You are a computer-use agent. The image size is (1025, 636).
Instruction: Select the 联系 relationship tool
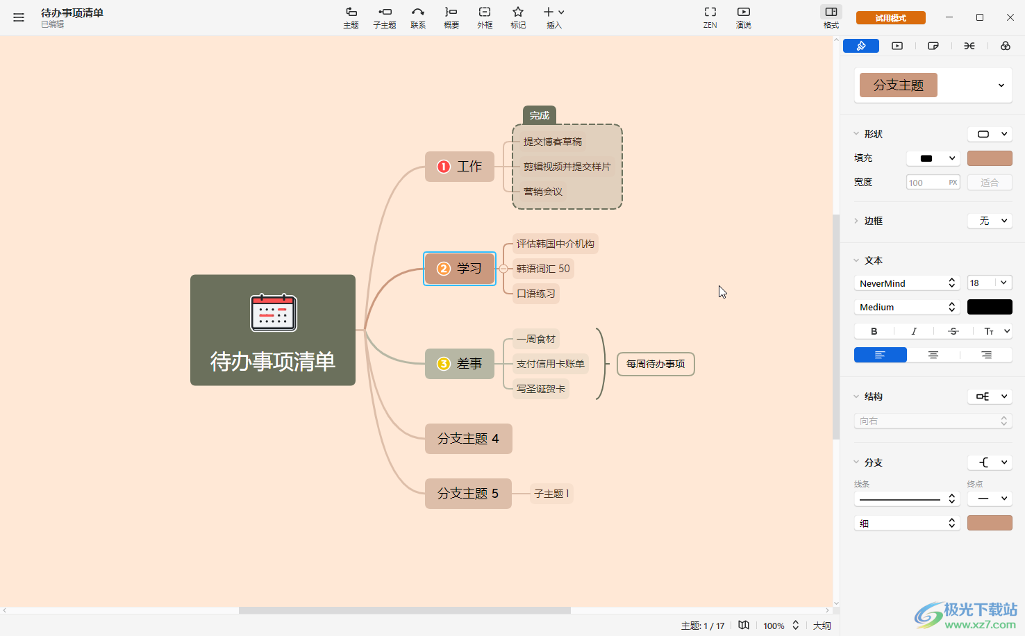[418, 17]
